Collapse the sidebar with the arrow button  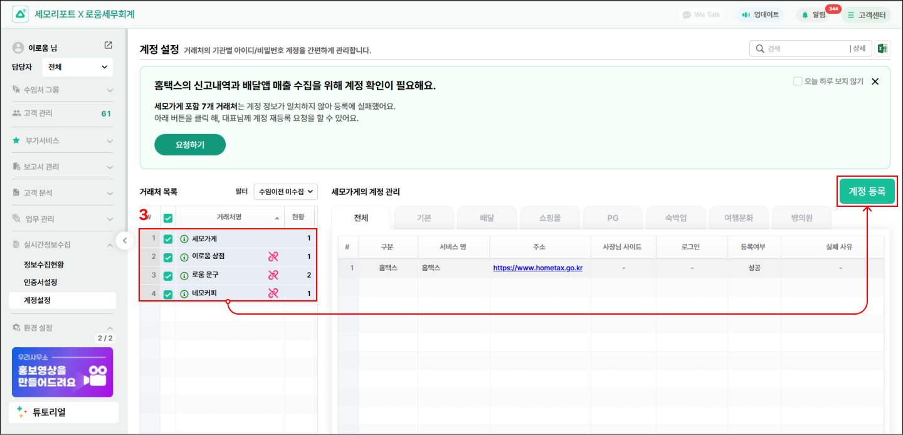(x=124, y=240)
